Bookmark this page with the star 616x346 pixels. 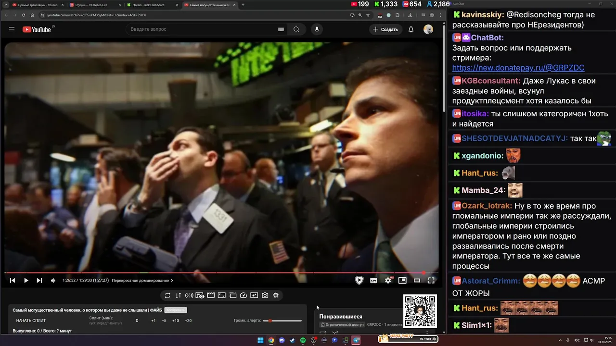[x=368, y=15]
